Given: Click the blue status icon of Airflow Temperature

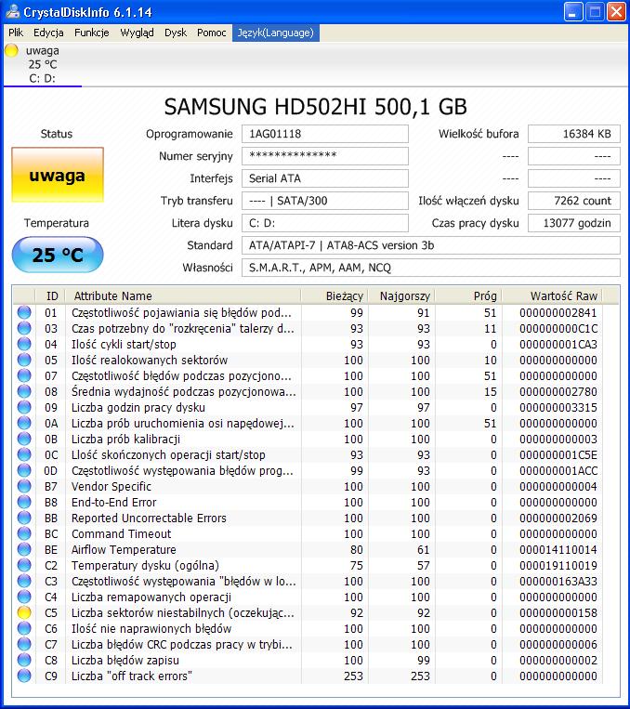Looking at the screenshot, I should 24,549.
